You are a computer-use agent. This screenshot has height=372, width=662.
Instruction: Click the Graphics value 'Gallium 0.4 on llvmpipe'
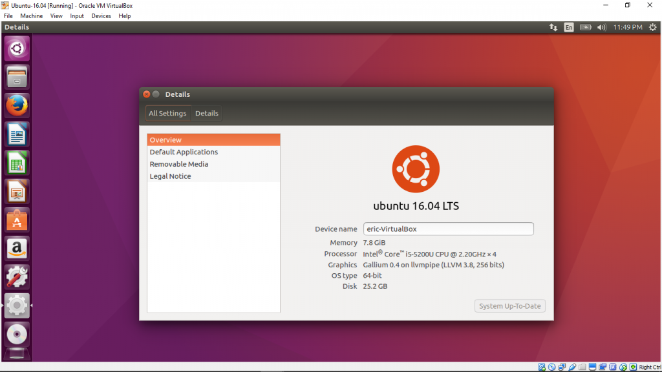click(x=401, y=265)
